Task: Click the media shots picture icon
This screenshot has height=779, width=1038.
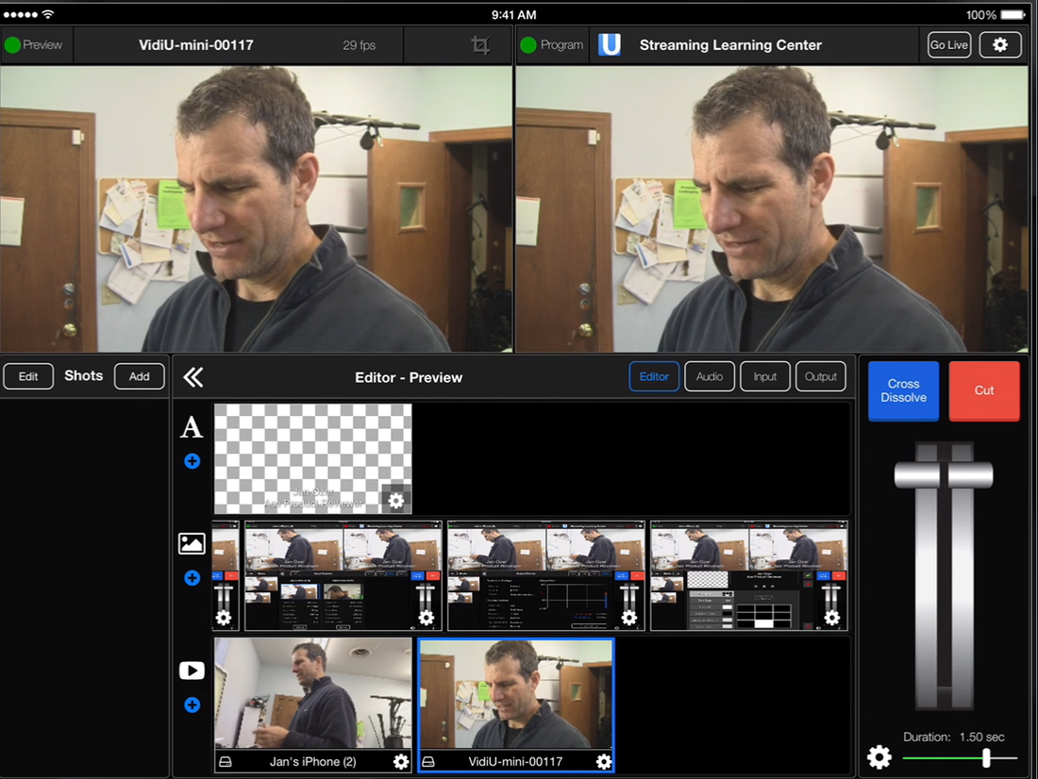Action: click(193, 543)
